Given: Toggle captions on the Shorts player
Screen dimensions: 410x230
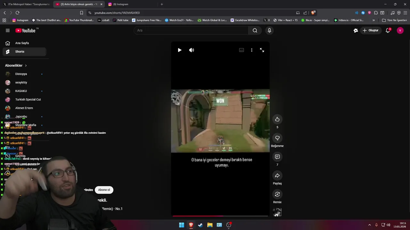Looking at the screenshot, I should point(242,50).
